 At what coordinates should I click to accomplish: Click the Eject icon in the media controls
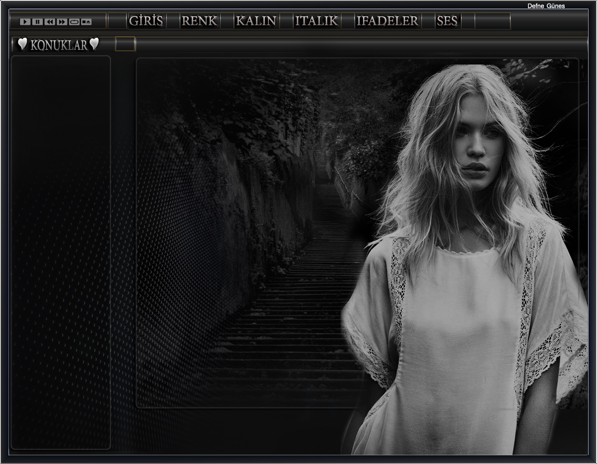point(86,22)
